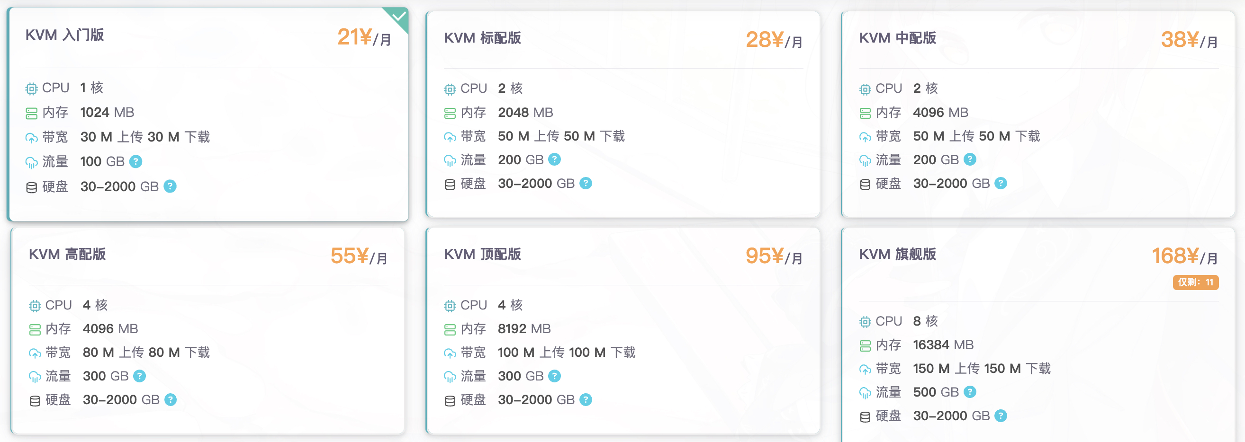Click the 300 GB traffic help icon in KVM 高配版
Image resolution: width=1245 pixels, height=442 pixels.
click(x=139, y=376)
